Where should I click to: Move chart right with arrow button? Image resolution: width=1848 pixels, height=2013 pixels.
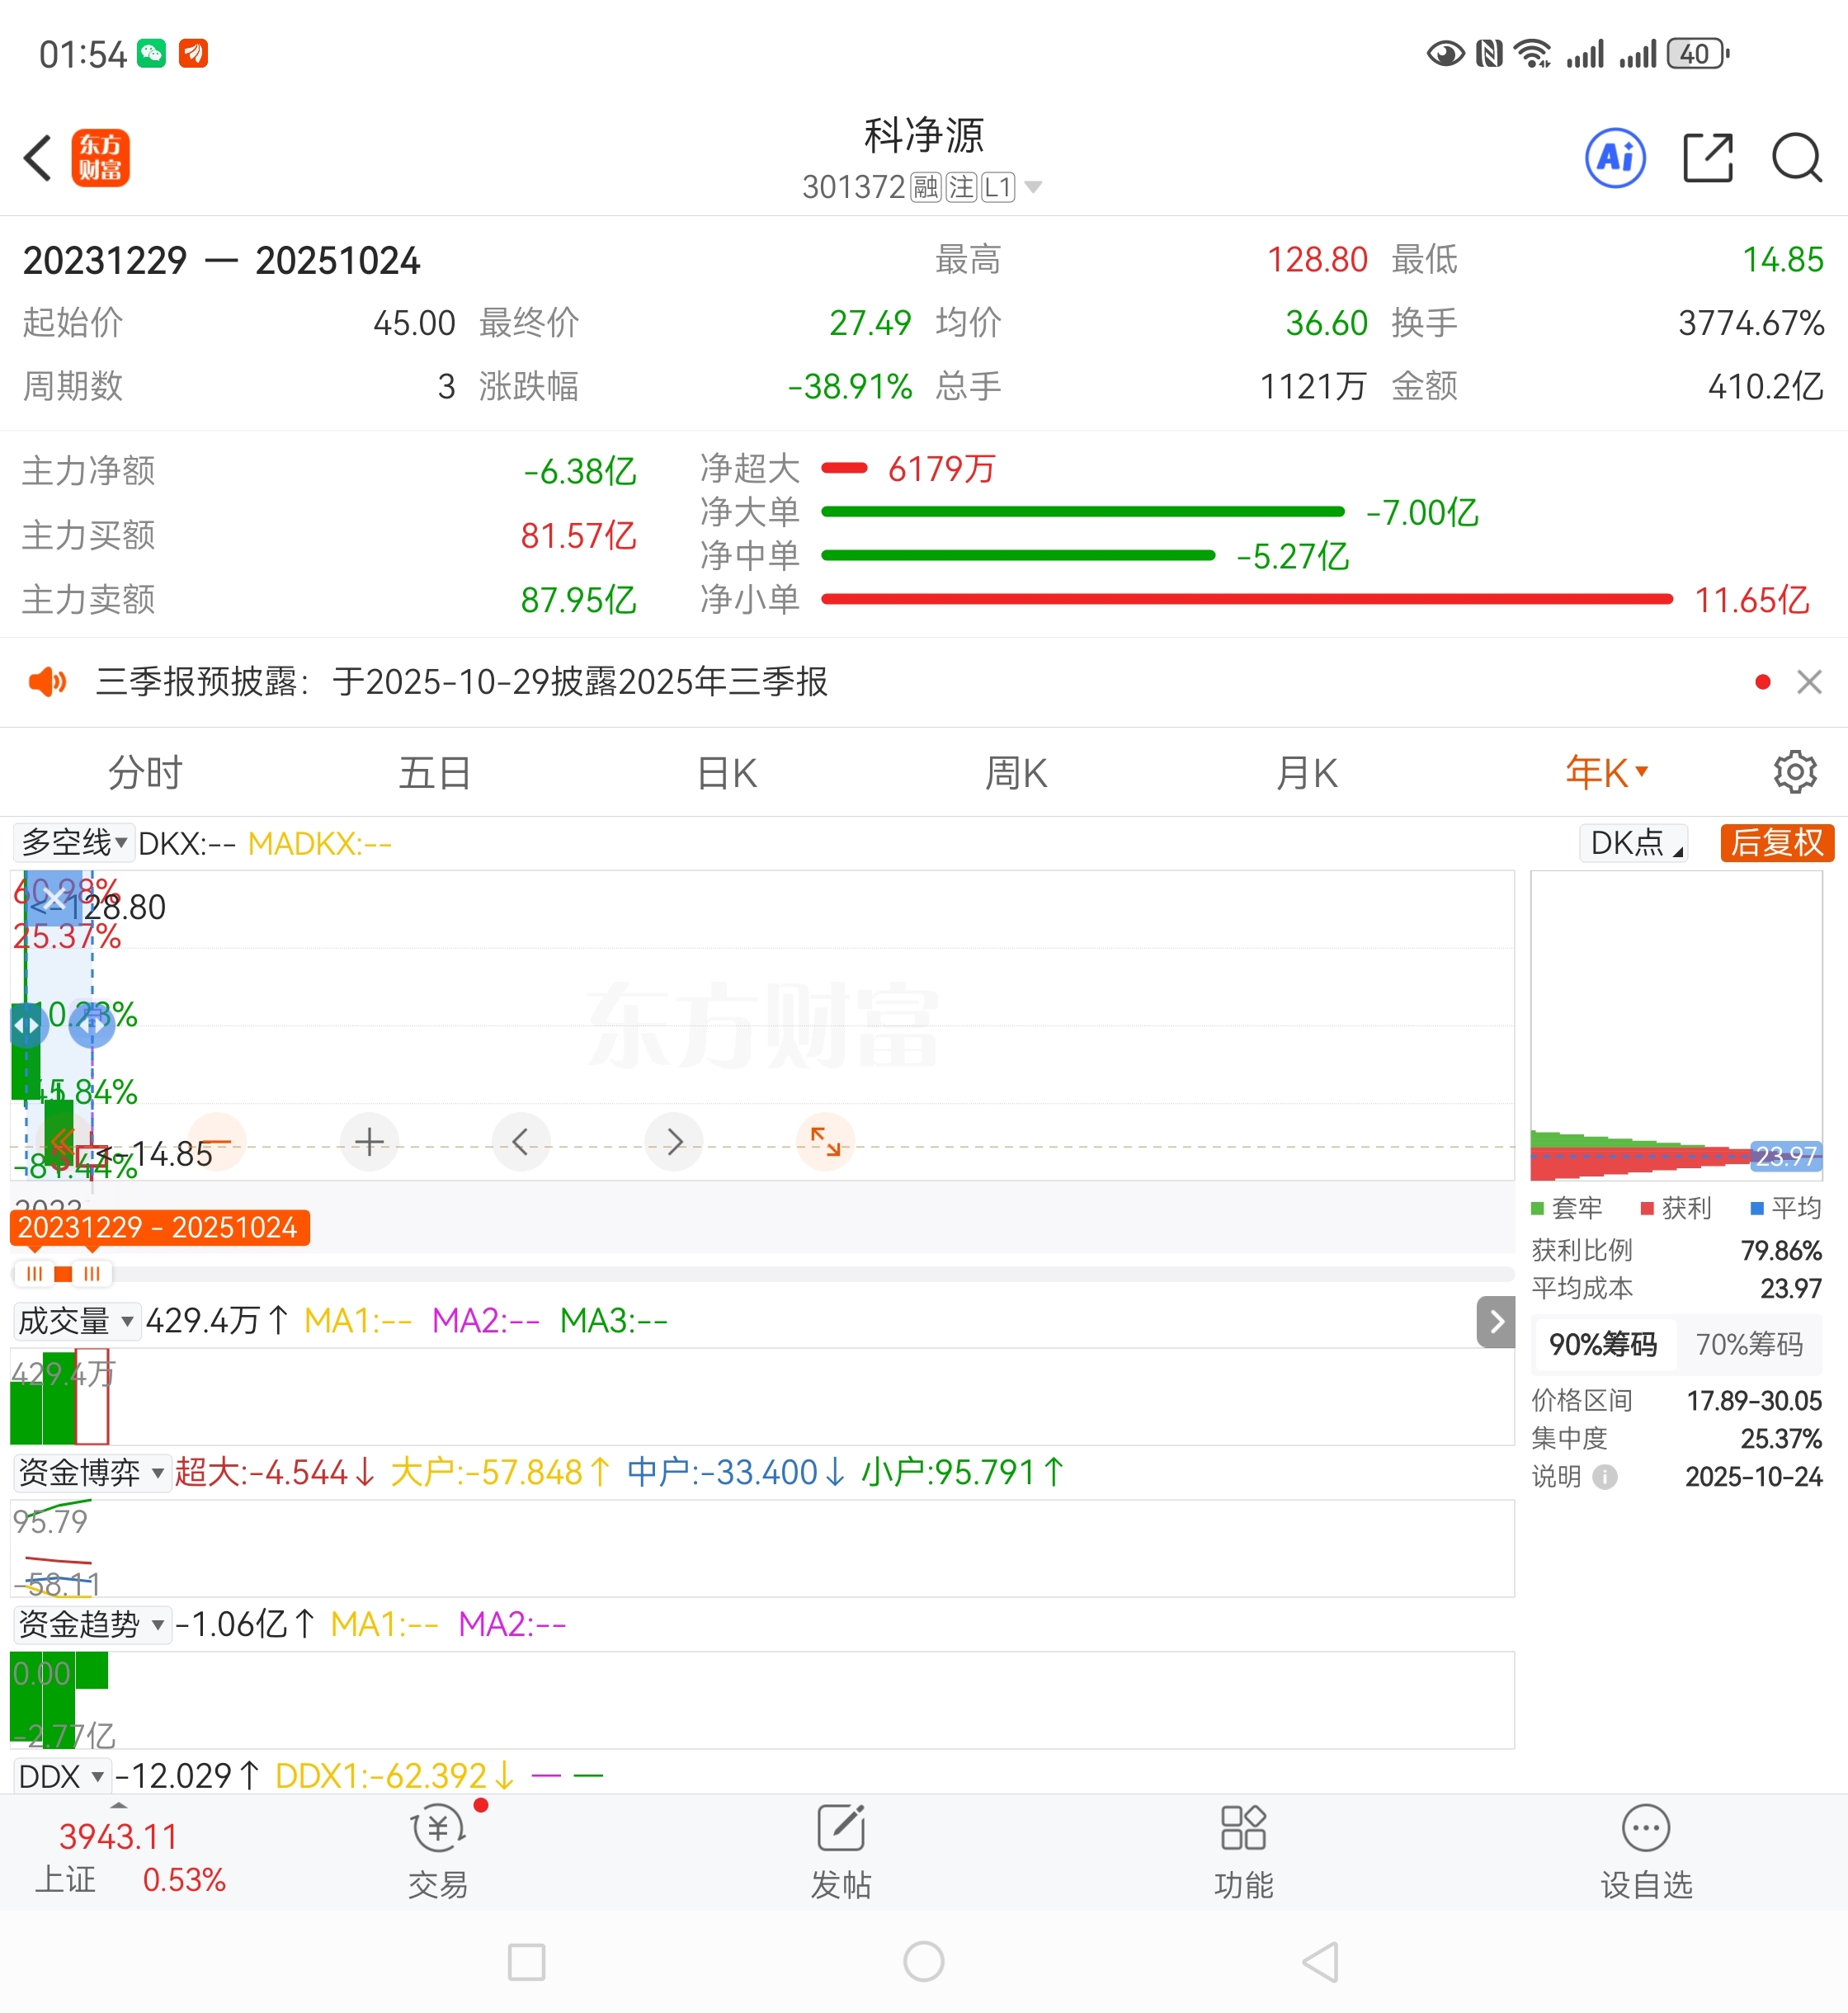tap(674, 1141)
